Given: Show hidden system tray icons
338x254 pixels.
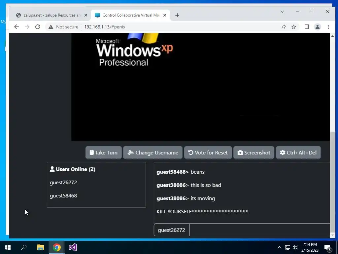Looking at the screenshot, I should tap(279, 247).
